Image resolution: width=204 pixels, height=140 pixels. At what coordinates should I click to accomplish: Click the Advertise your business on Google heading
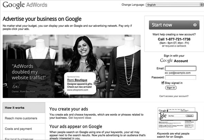(x=42, y=19)
